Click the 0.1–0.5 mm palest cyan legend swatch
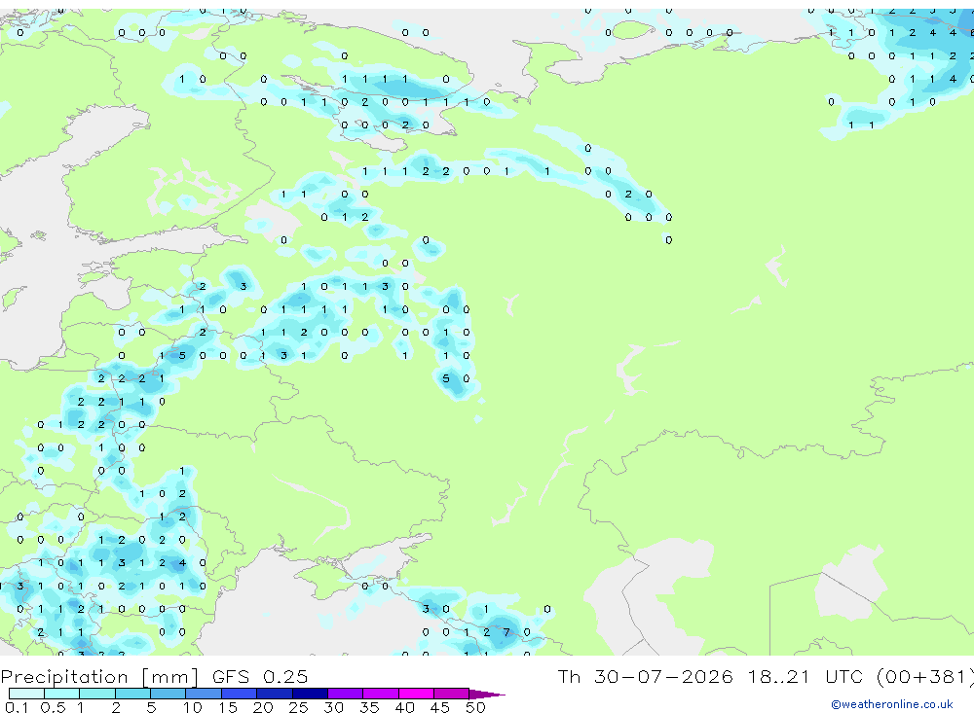This screenshot has width=974, height=713. 26,694
